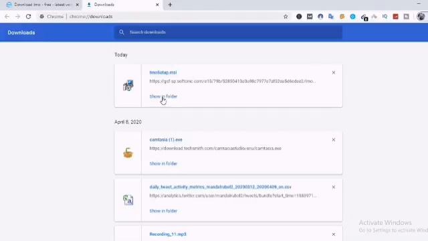
Task: Open the daily tweet activity metrics csv
Action: click(x=220, y=187)
